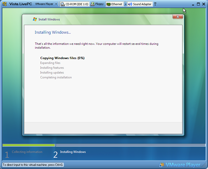Click the stage 2 'Installing Windows' label
This screenshot has width=208, height=169.
pos(73,152)
